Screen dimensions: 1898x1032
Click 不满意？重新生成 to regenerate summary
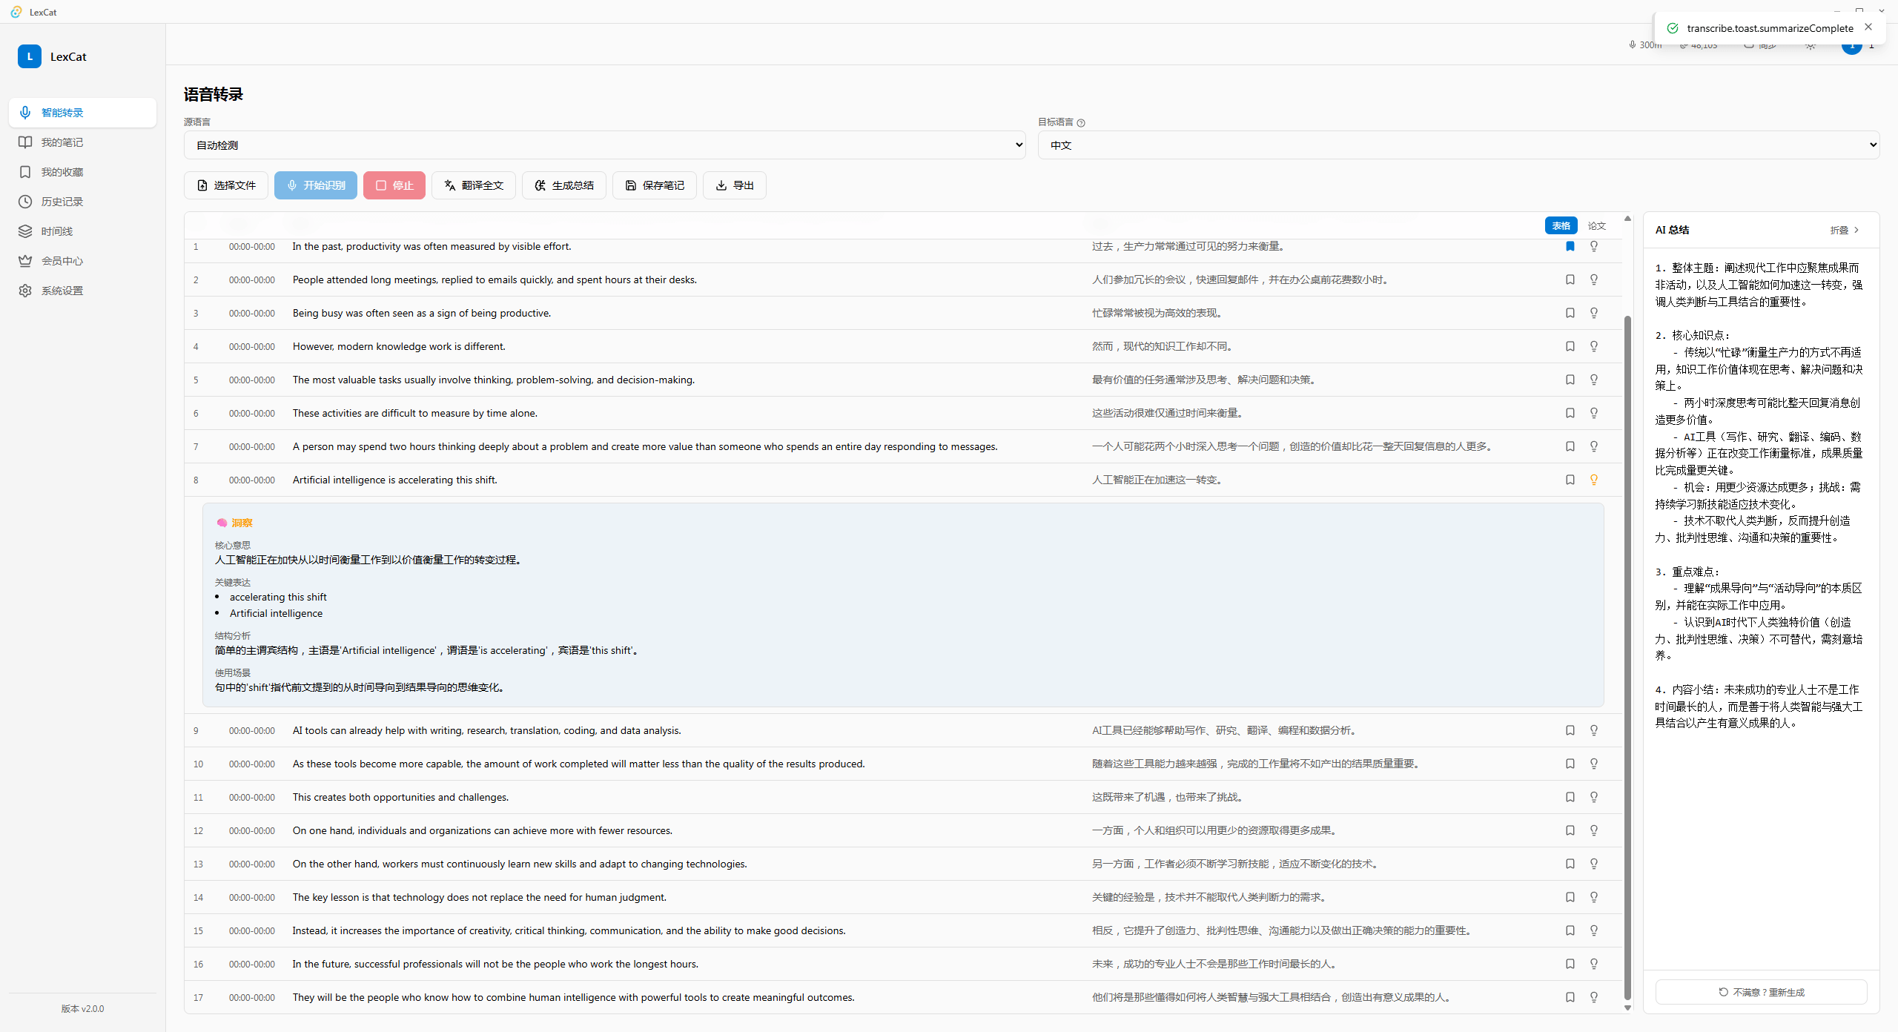(1761, 992)
